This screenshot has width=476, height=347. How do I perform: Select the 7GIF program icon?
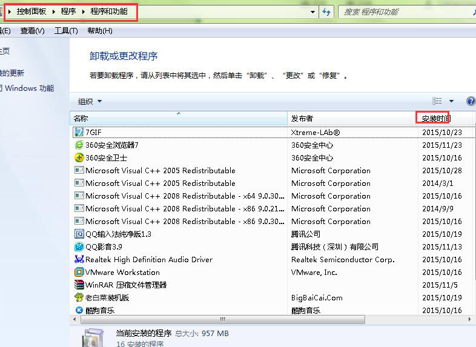(79, 132)
